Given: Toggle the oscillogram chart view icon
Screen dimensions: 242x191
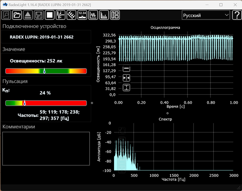Looking at the screenshot, I should (x=93, y=15).
